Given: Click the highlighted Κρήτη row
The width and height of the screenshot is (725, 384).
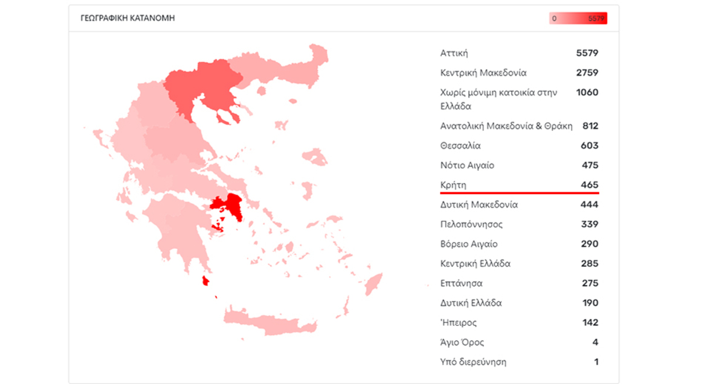Looking at the screenshot, I should pos(519,184).
